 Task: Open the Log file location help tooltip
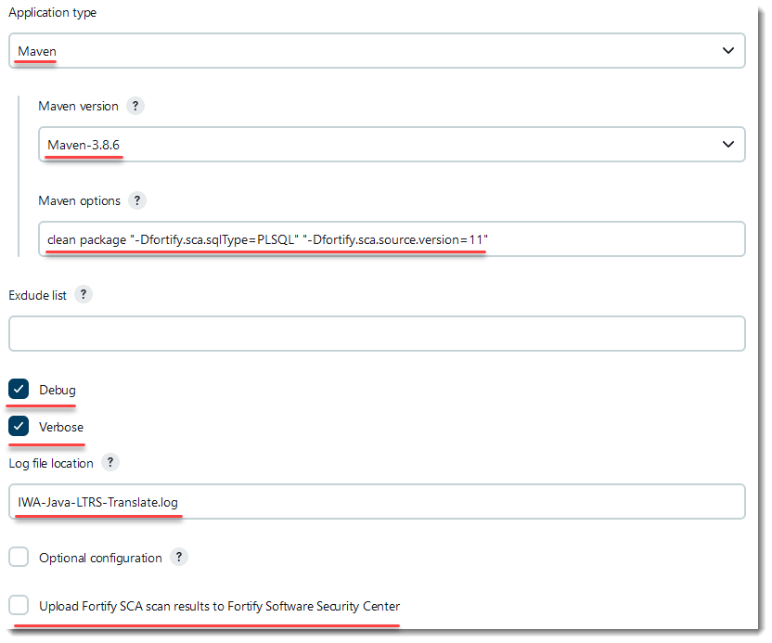[109, 462]
